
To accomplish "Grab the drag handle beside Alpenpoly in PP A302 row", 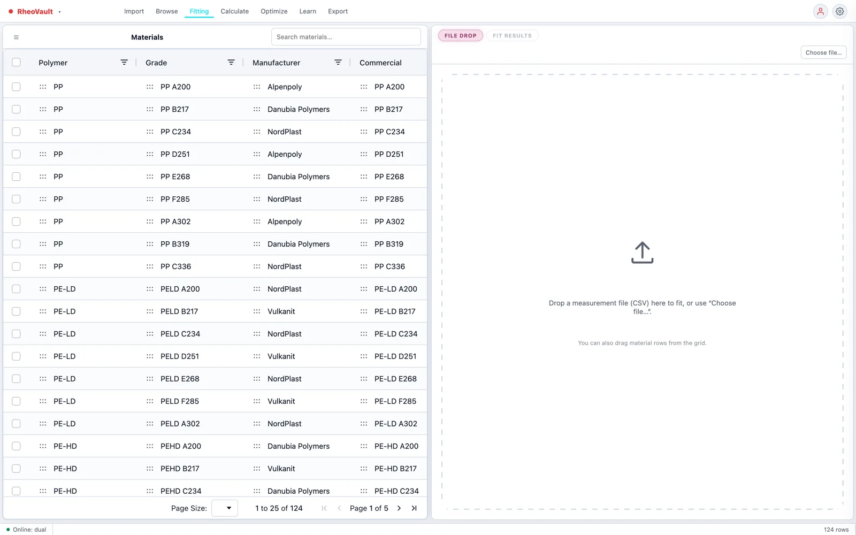I will tap(257, 221).
